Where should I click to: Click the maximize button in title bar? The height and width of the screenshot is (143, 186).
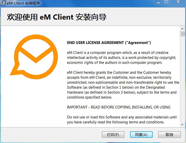pos(166,2)
